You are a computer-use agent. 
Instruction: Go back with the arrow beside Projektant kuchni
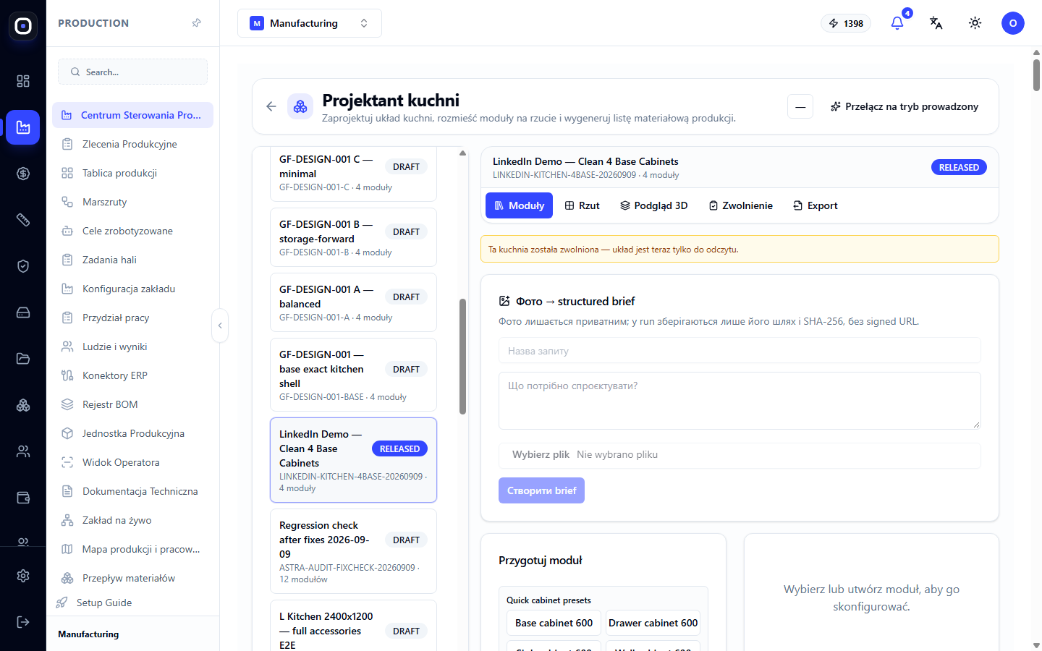click(271, 106)
